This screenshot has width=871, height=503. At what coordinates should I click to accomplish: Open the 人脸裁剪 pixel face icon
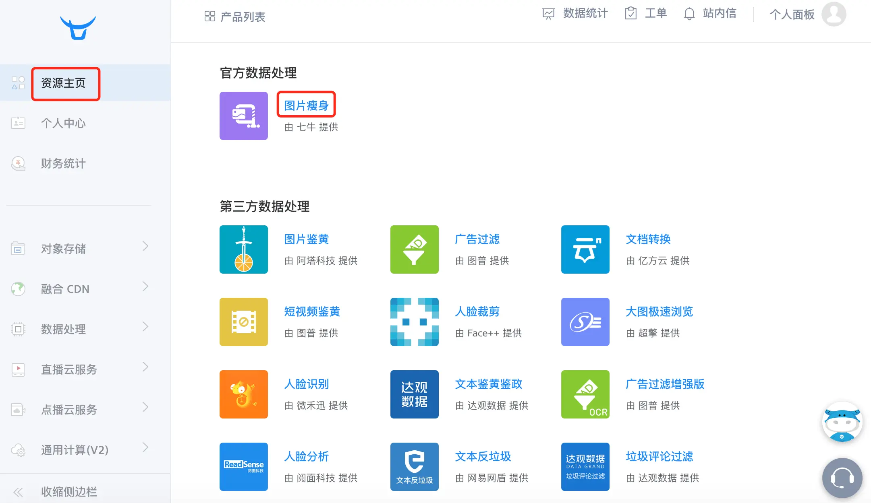coord(415,322)
